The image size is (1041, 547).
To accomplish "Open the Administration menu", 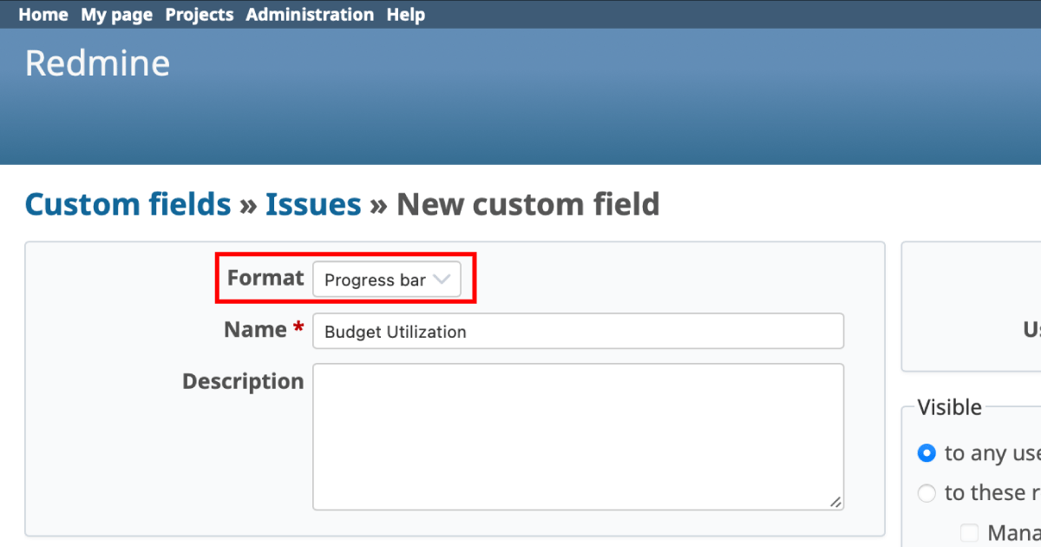I will pyautogui.click(x=310, y=14).
